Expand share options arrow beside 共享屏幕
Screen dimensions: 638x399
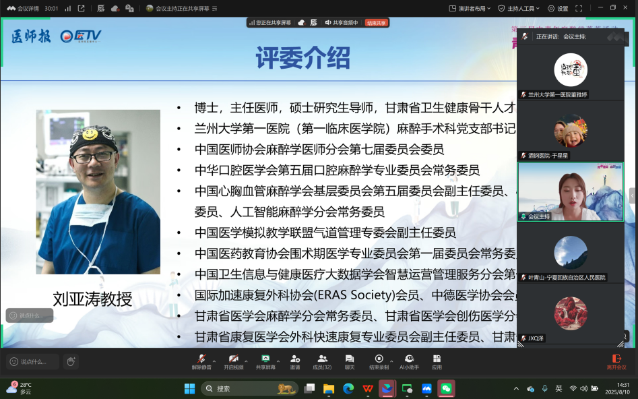click(278, 361)
